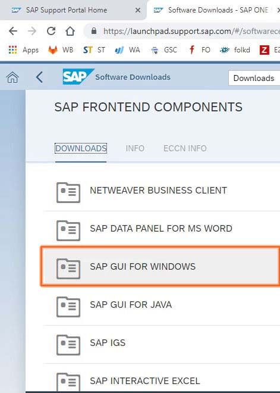Open the Apps grid bookmark
The width and height of the screenshot is (280, 393).
tap(23, 50)
